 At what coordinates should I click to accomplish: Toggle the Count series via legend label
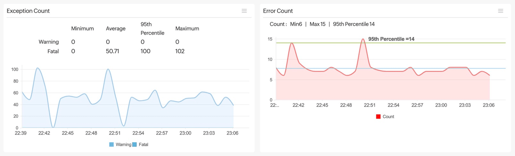tap(388, 117)
